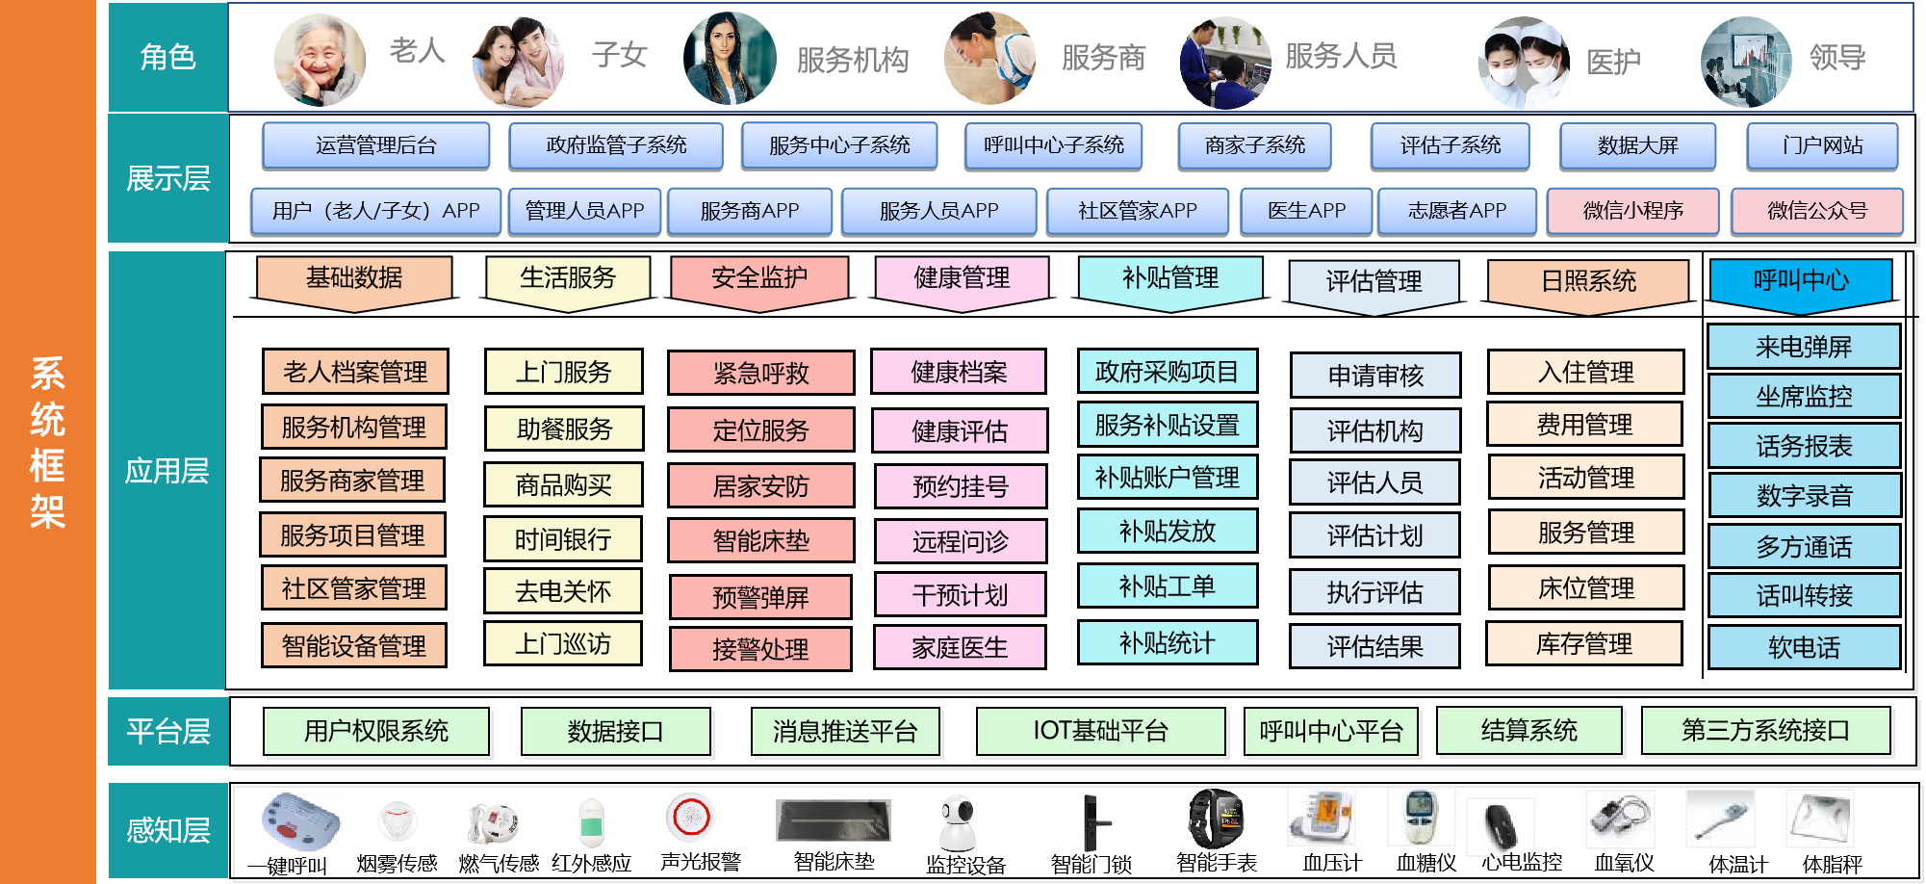Click the 领导 role photo

coord(1746,62)
